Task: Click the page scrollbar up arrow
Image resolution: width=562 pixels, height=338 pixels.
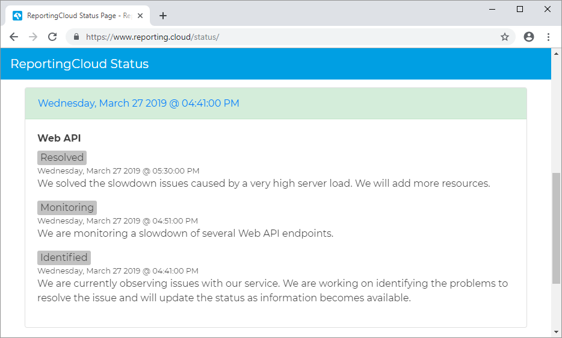Action: pyautogui.click(x=556, y=54)
